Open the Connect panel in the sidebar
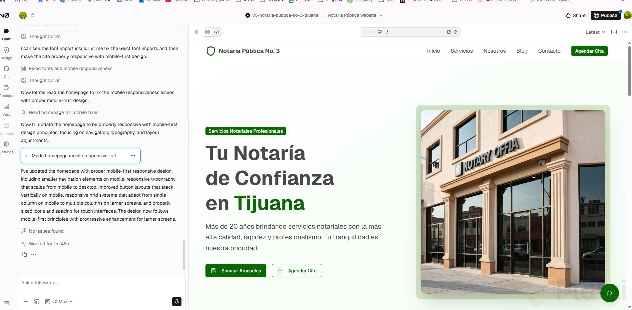Image resolution: width=632 pixels, height=310 pixels. click(x=6, y=91)
